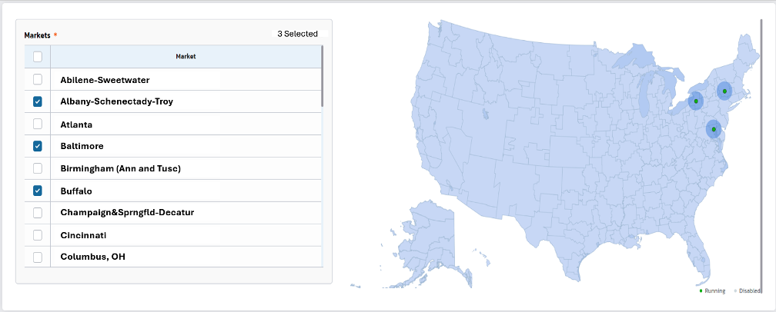
Task: Deselect the Baltimore market checkbox
Action: 37,146
